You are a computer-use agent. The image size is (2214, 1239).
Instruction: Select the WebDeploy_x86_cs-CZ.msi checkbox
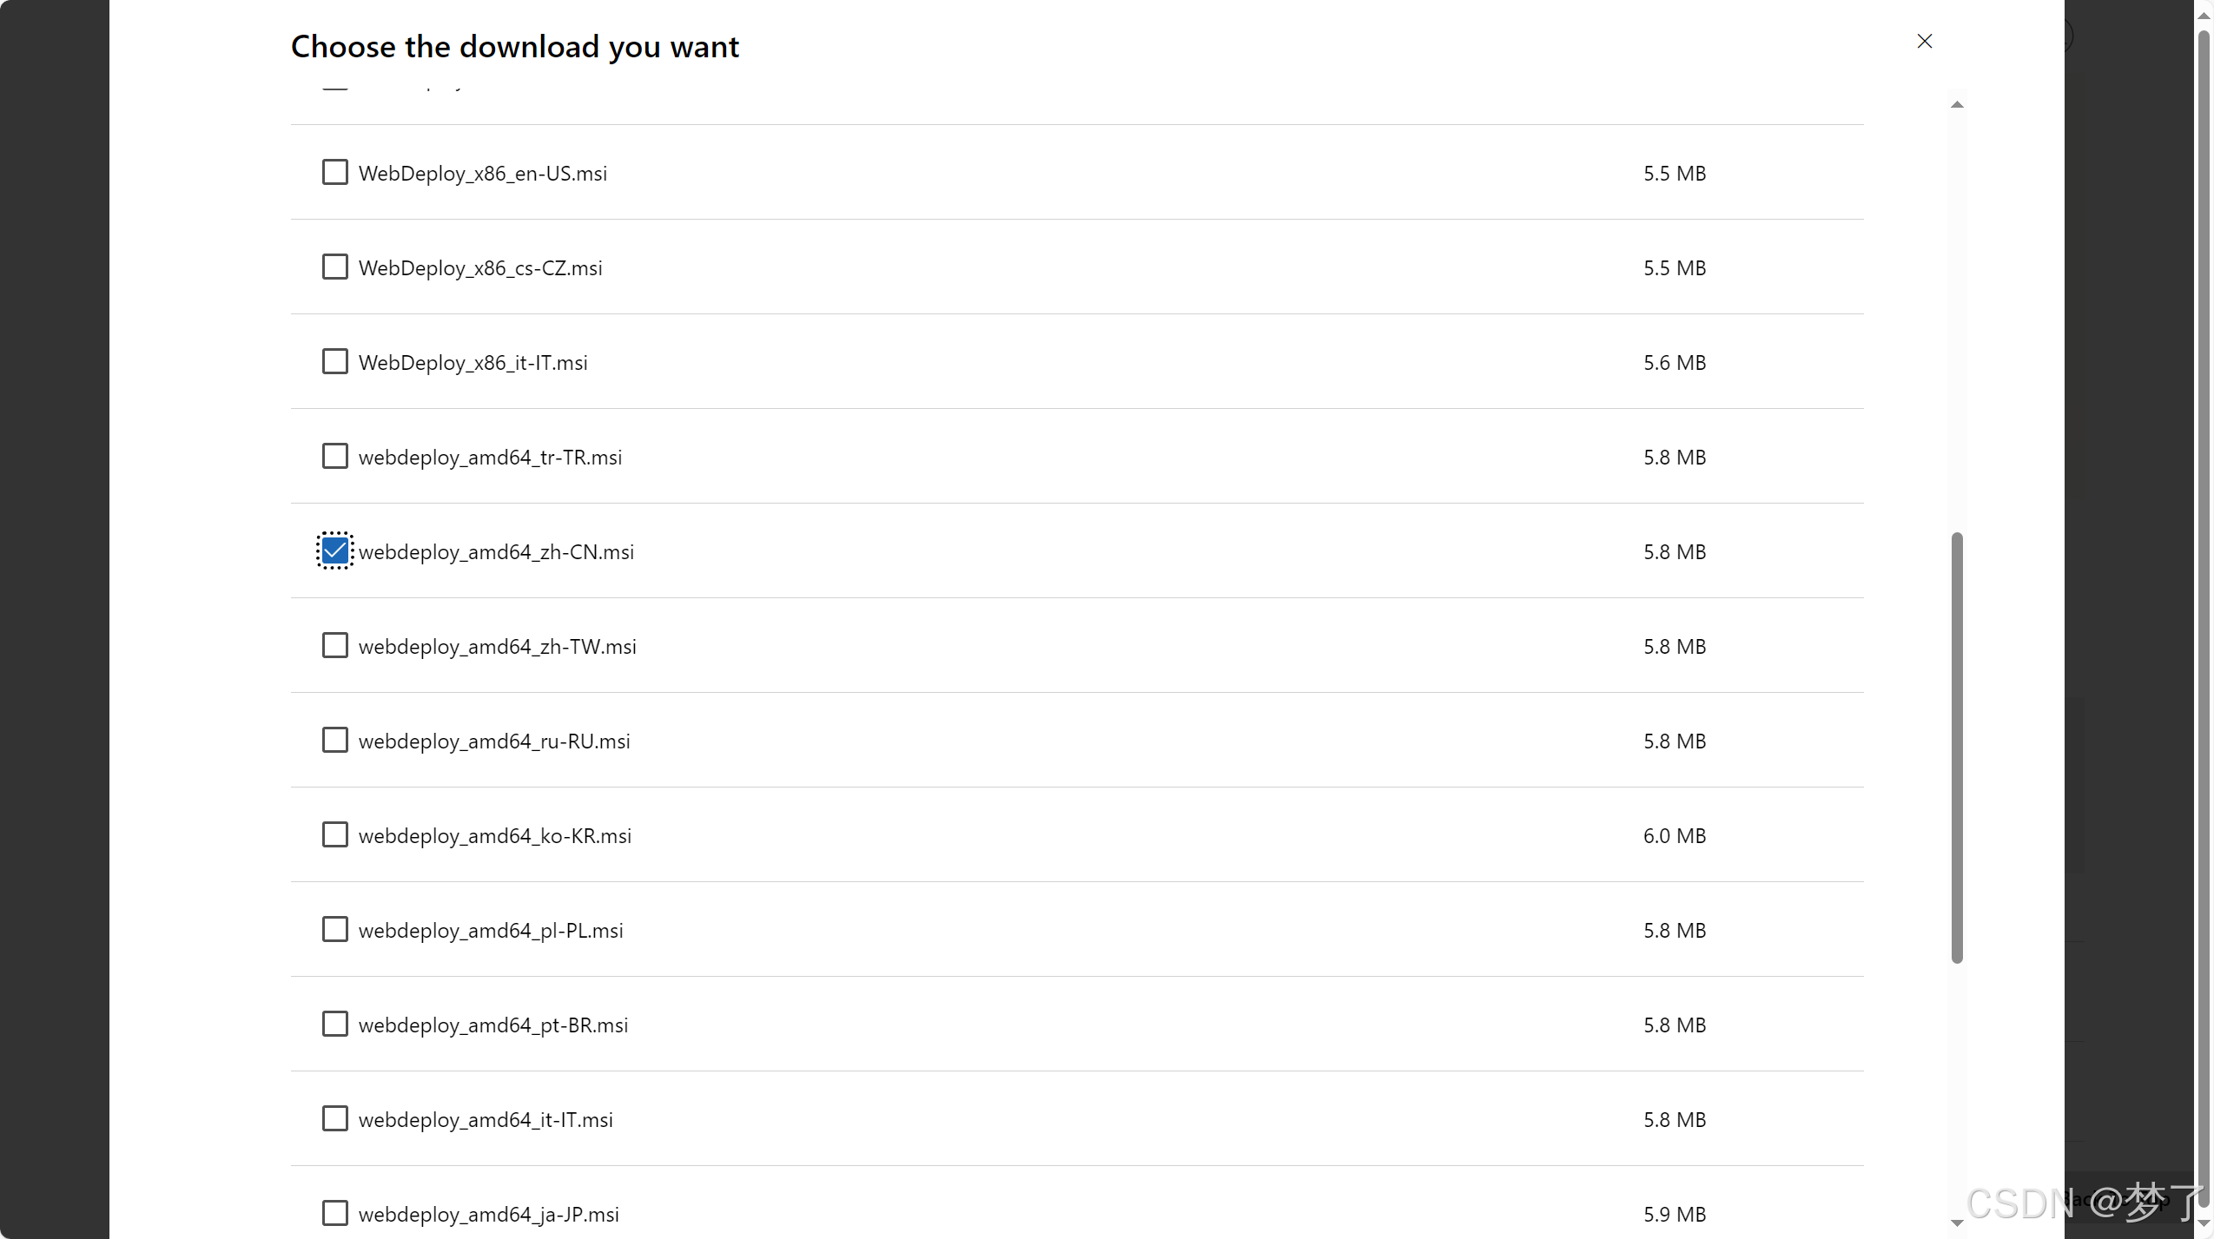(x=334, y=267)
